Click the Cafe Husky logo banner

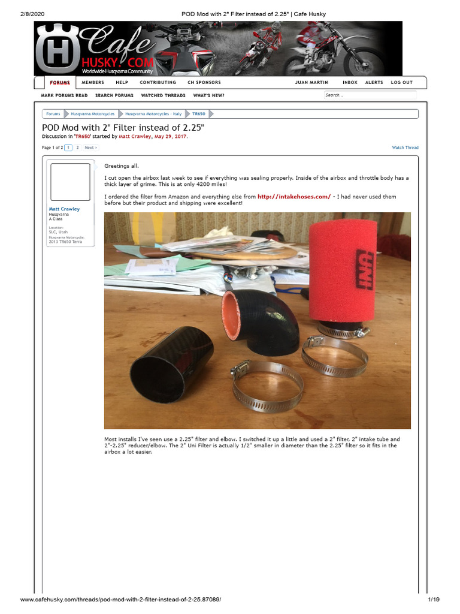tap(218, 49)
